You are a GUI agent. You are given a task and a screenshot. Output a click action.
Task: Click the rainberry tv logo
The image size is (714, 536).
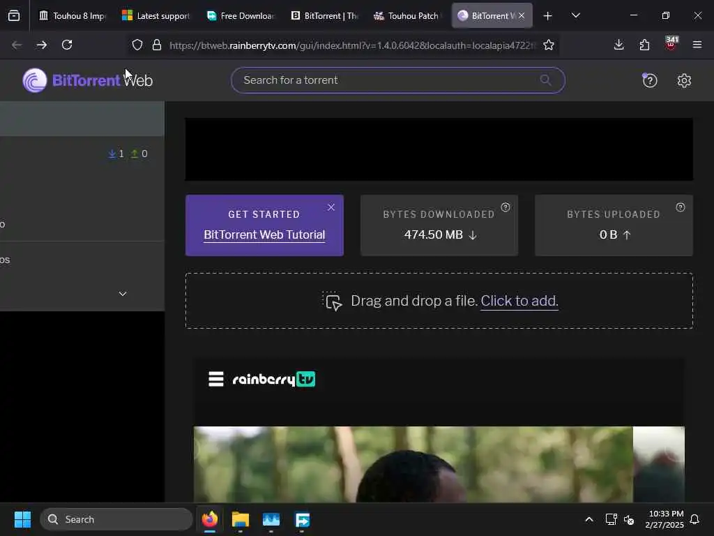click(273, 379)
